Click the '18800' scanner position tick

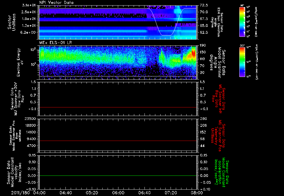pyautogui.click(x=31, y=125)
